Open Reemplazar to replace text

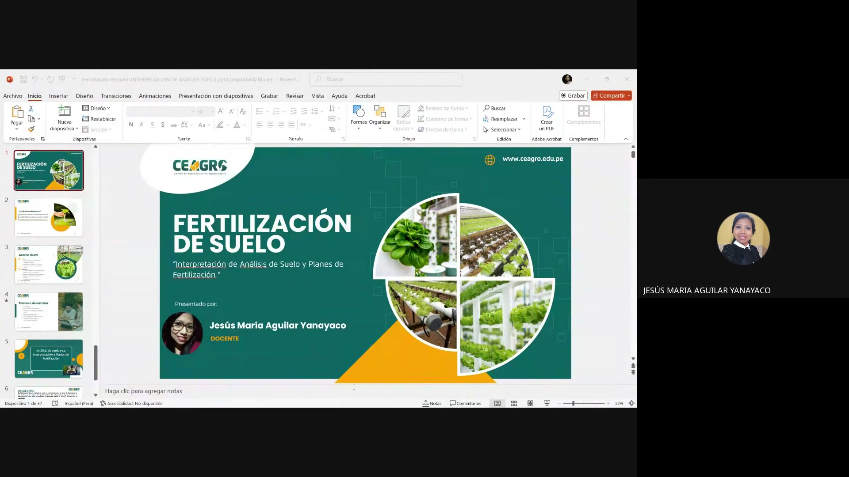coord(503,118)
